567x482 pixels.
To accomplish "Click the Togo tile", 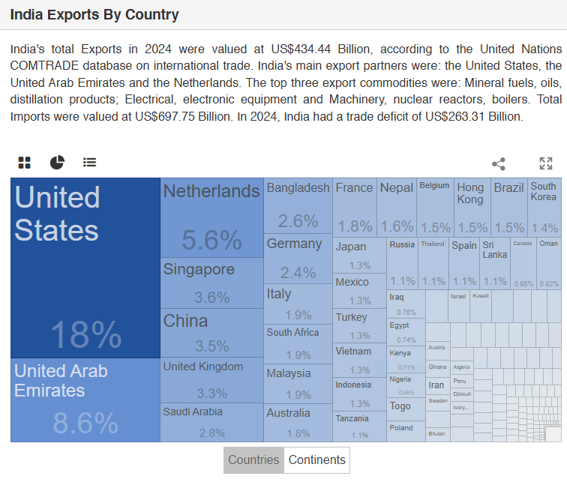I will tap(406, 409).
